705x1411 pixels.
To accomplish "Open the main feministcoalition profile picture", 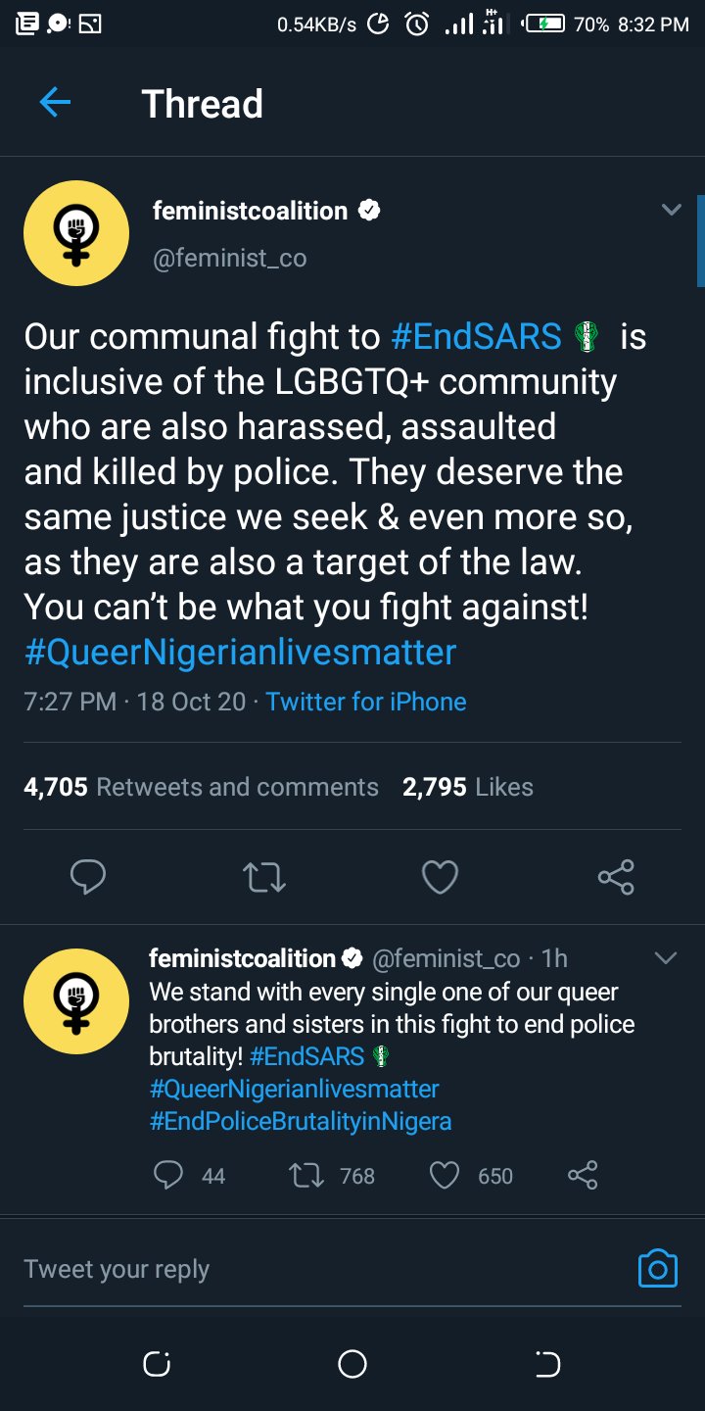I will [75, 231].
